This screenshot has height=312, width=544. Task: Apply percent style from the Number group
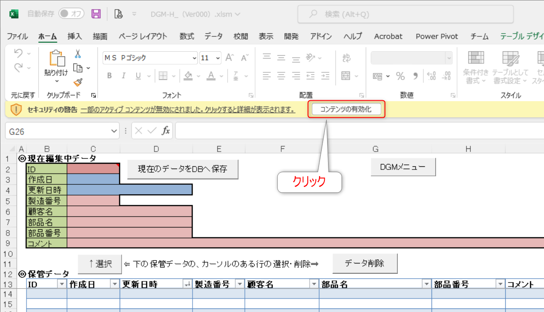(400, 76)
